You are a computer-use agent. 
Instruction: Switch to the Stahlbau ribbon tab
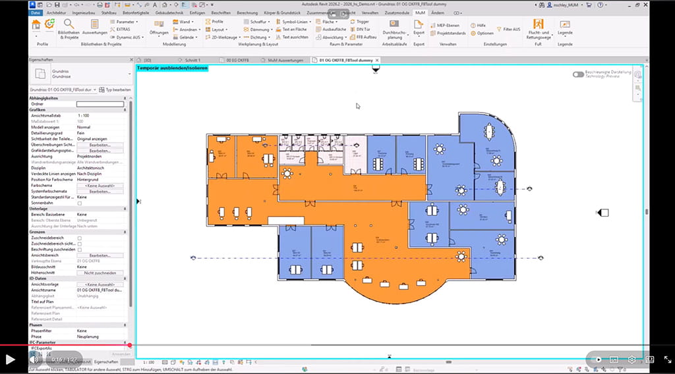[x=109, y=13]
